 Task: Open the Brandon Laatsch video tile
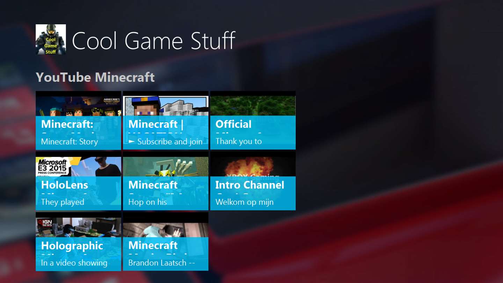pyautogui.click(x=166, y=241)
